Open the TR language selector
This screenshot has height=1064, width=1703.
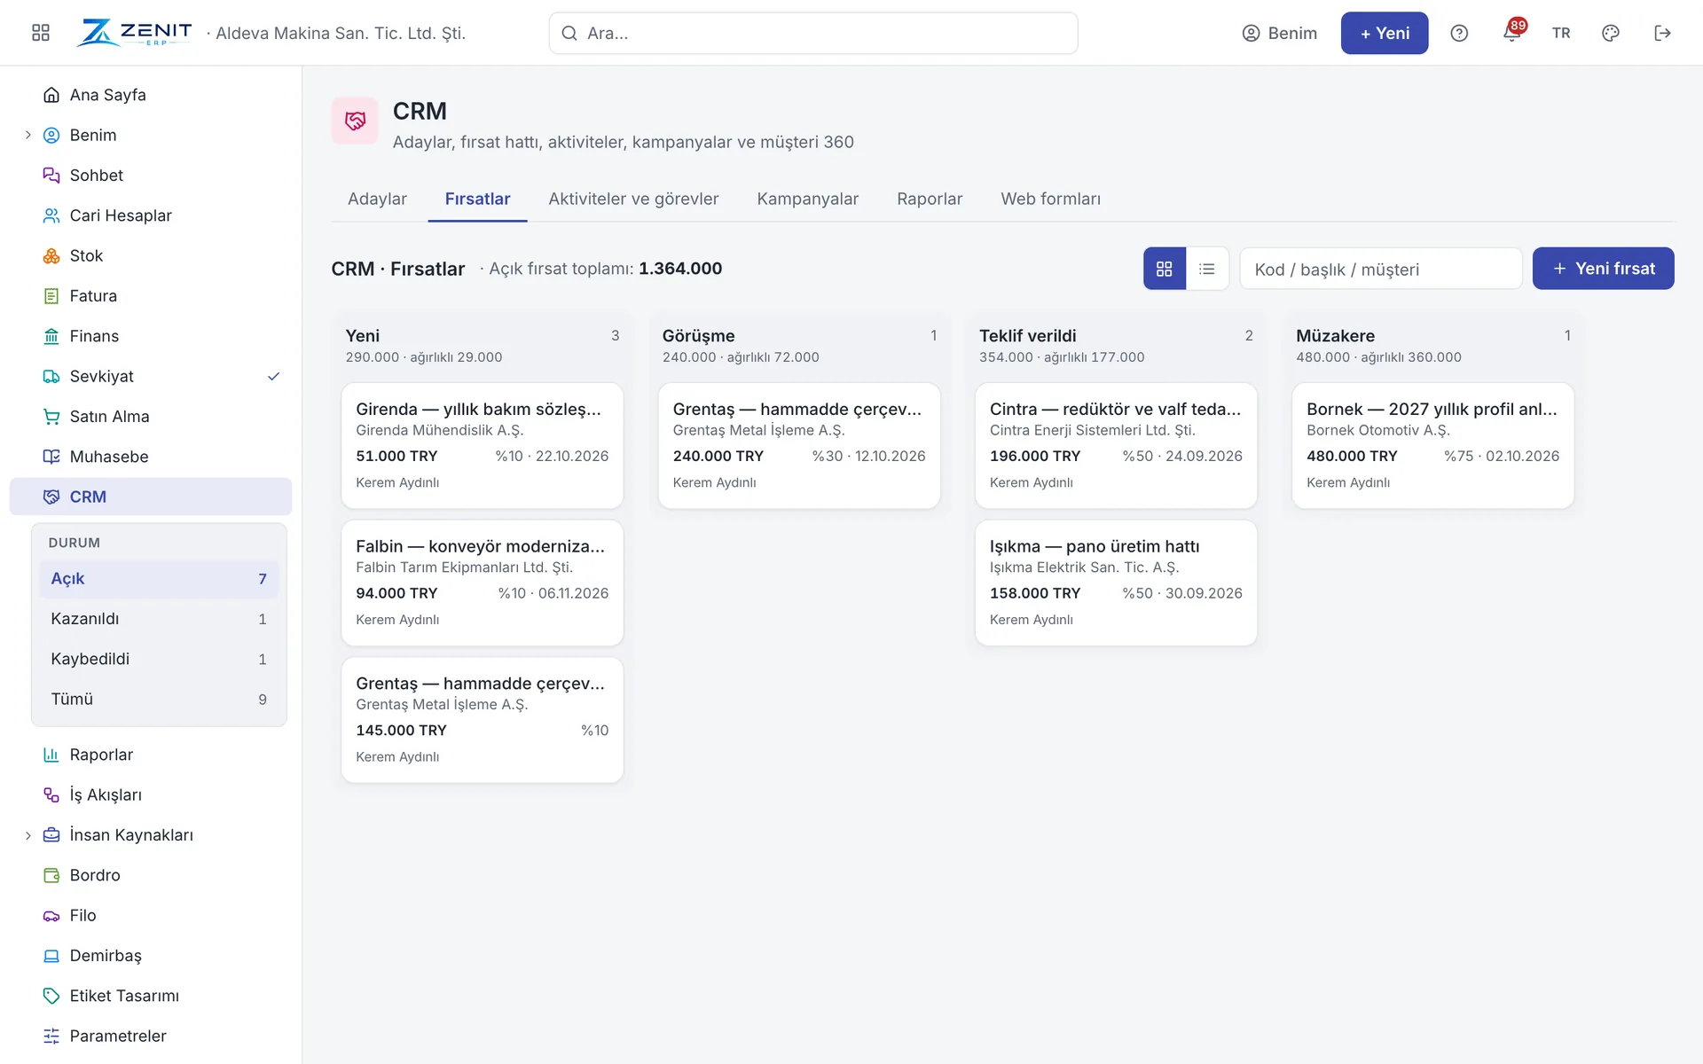click(x=1561, y=33)
